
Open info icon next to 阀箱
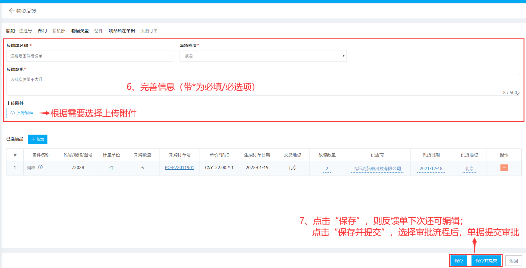[x=40, y=167]
